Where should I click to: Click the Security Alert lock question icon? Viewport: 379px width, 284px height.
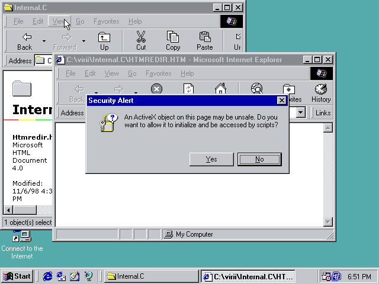(x=108, y=122)
